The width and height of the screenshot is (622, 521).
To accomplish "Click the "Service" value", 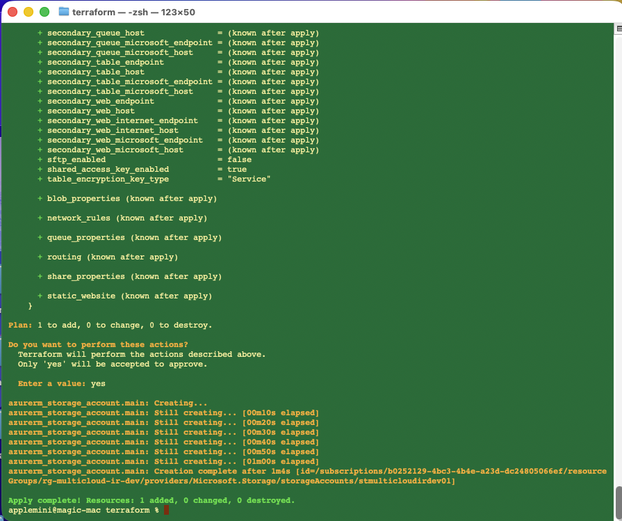I will pyautogui.click(x=249, y=179).
